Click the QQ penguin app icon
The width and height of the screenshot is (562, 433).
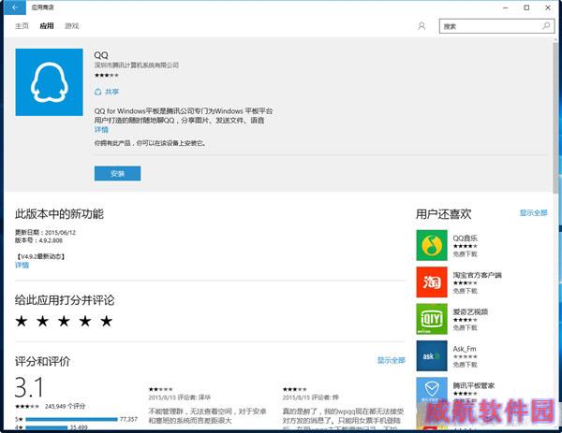coord(49,82)
